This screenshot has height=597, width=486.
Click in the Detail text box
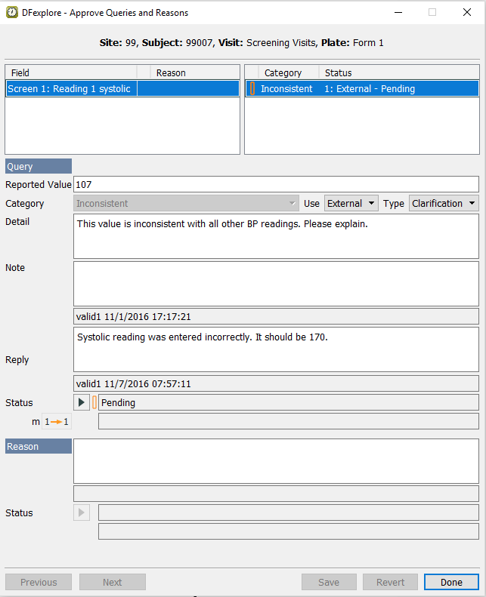[276, 236]
